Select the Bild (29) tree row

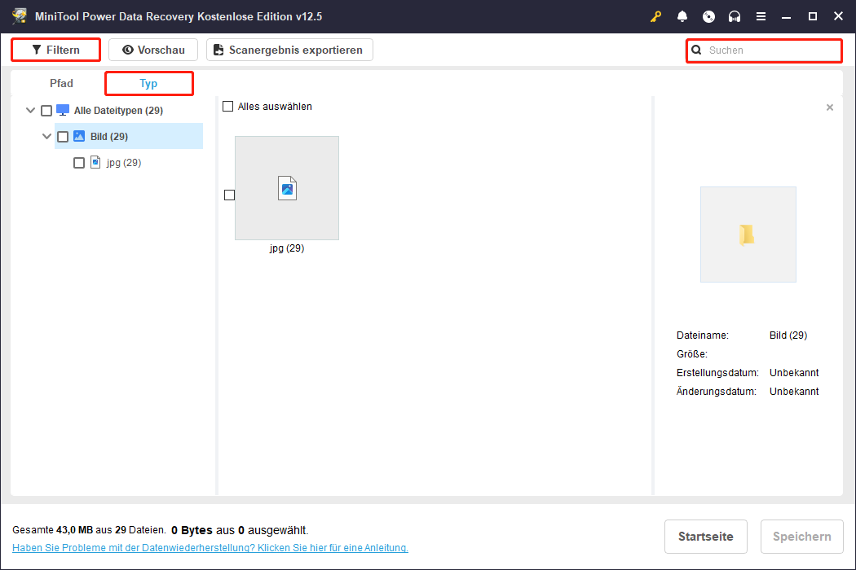(x=129, y=136)
